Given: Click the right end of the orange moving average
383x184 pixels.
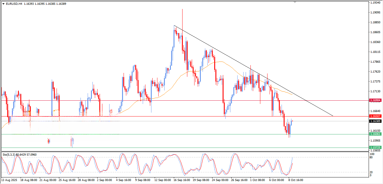Looking at the screenshot, I should click(292, 94).
